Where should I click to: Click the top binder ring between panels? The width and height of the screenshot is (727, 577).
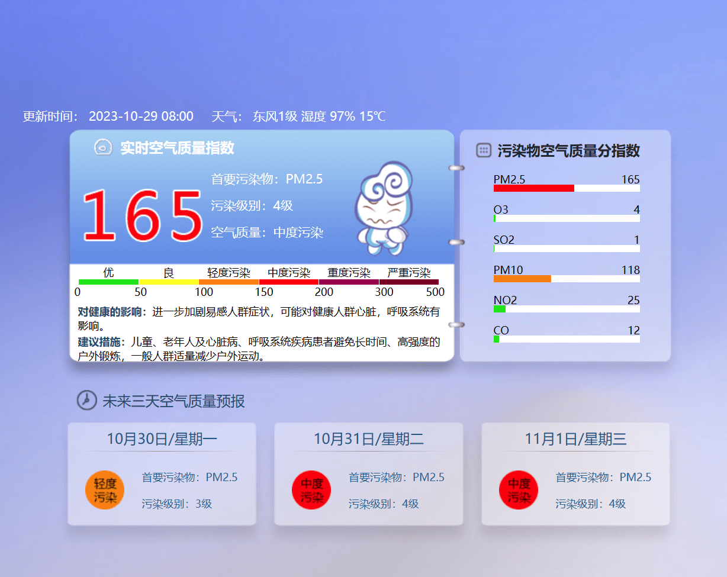tap(456, 168)
